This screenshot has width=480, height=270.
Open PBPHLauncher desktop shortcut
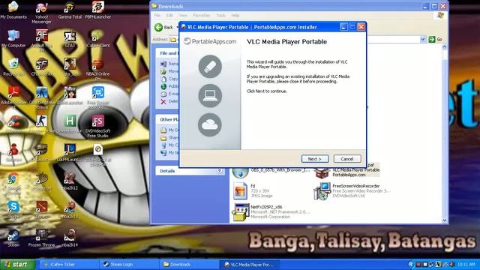(x=98, y=10)
